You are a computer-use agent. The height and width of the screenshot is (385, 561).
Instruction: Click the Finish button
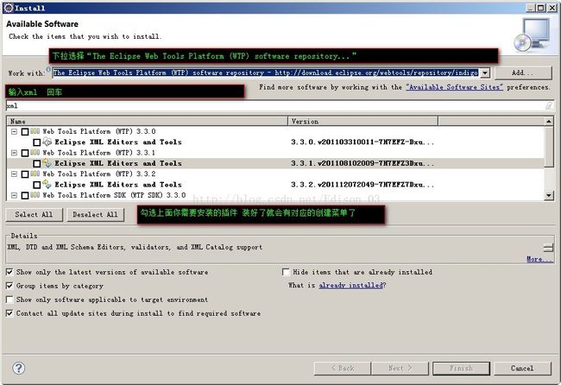(461, 369)
